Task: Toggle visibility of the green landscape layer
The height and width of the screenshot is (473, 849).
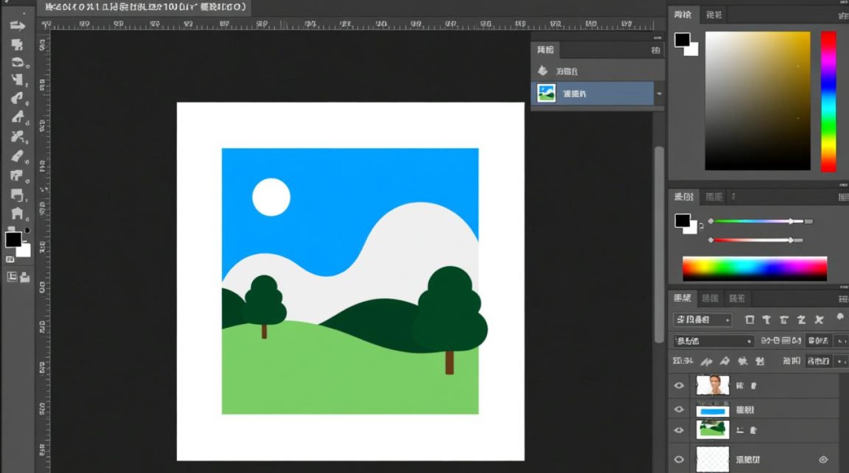Action: [679, 430]
